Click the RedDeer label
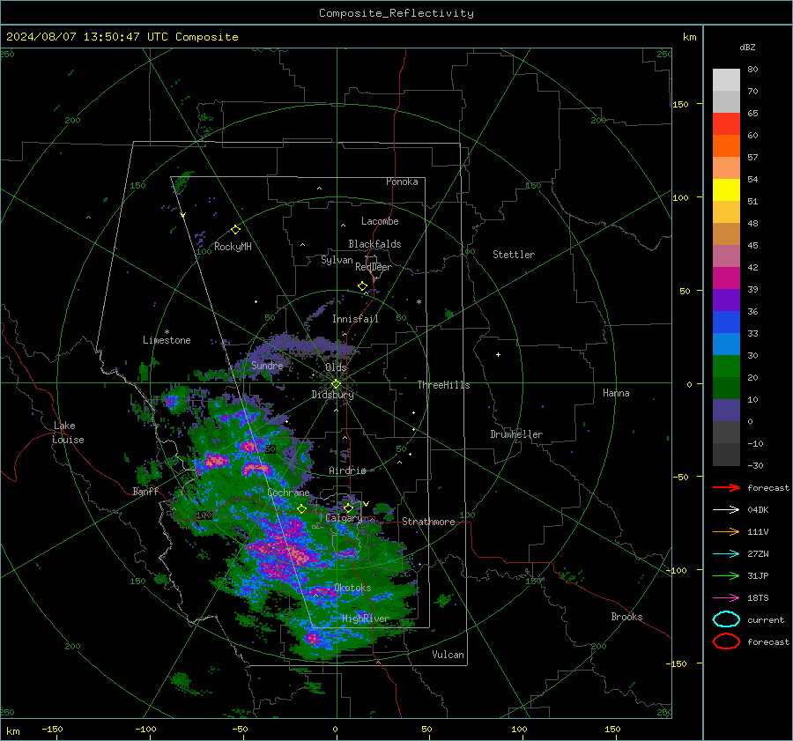793x741 pixels. [374, 267]
